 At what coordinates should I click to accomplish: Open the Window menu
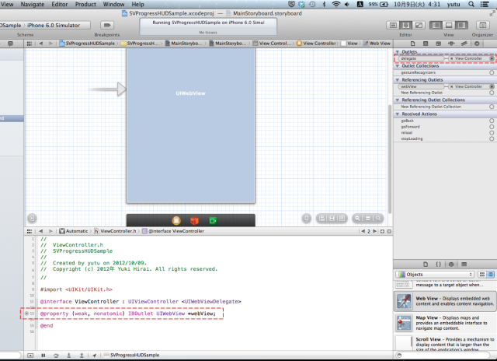pos(114,4)
